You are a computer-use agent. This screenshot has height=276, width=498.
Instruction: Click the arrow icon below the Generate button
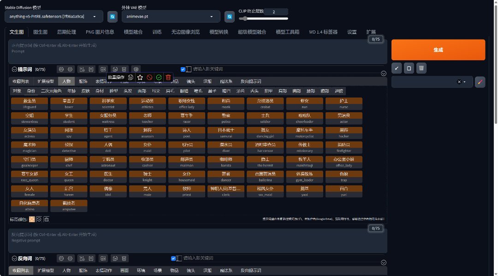[397, 68]
